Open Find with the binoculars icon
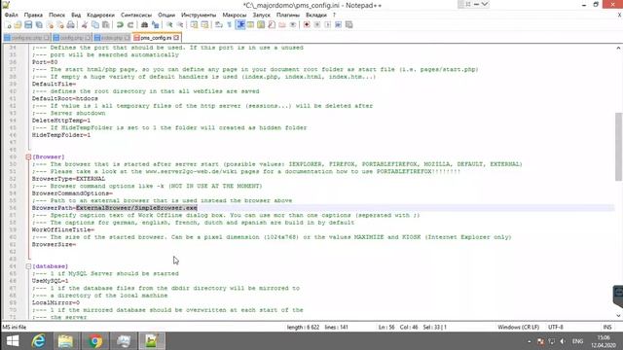This screenshot has width=623, height=350. click(x=145, y=25)
